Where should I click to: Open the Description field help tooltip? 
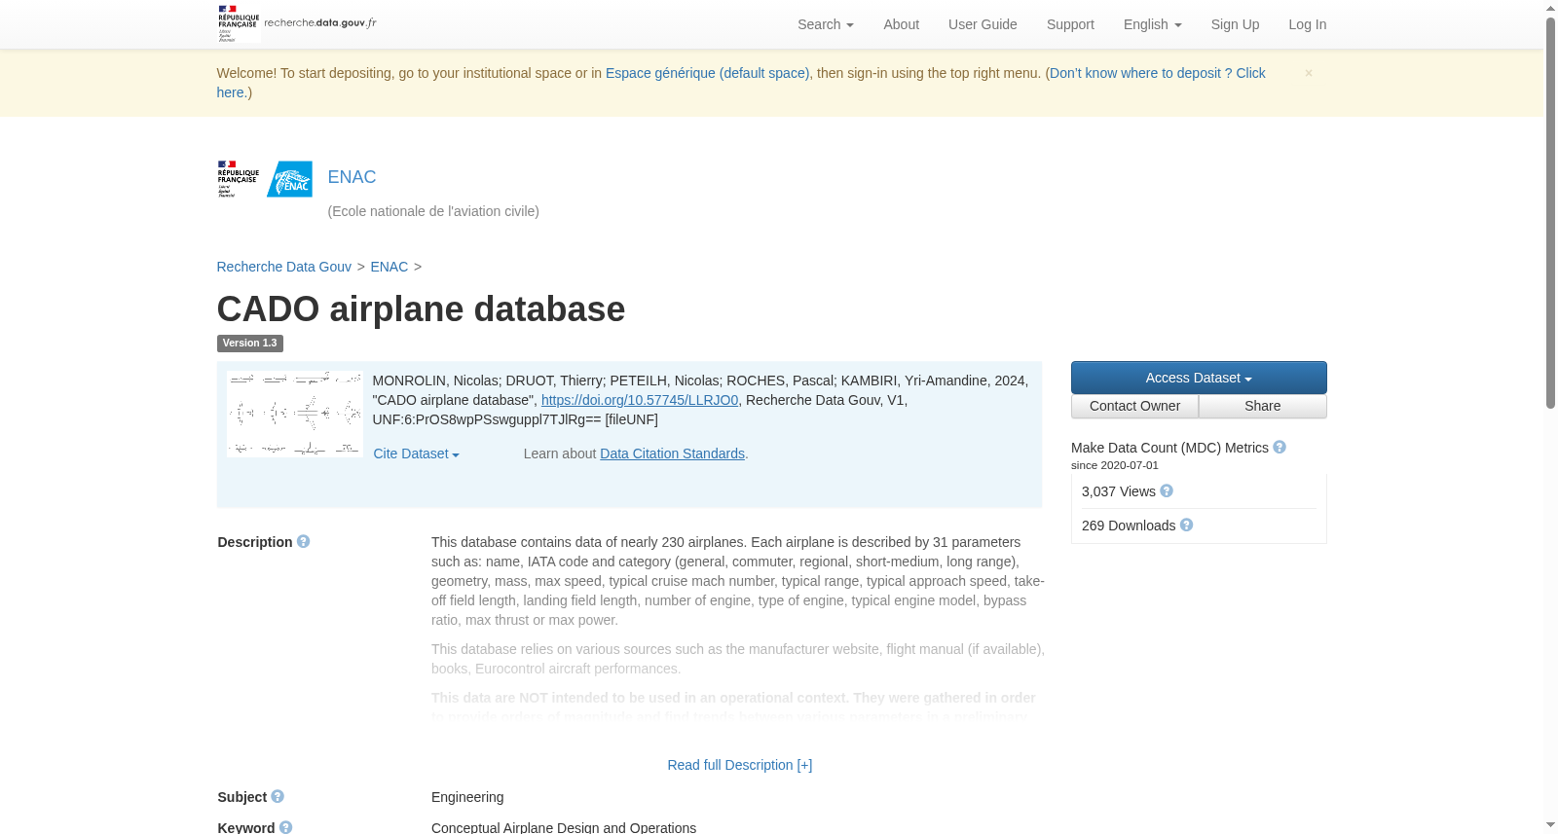[303, 541]
